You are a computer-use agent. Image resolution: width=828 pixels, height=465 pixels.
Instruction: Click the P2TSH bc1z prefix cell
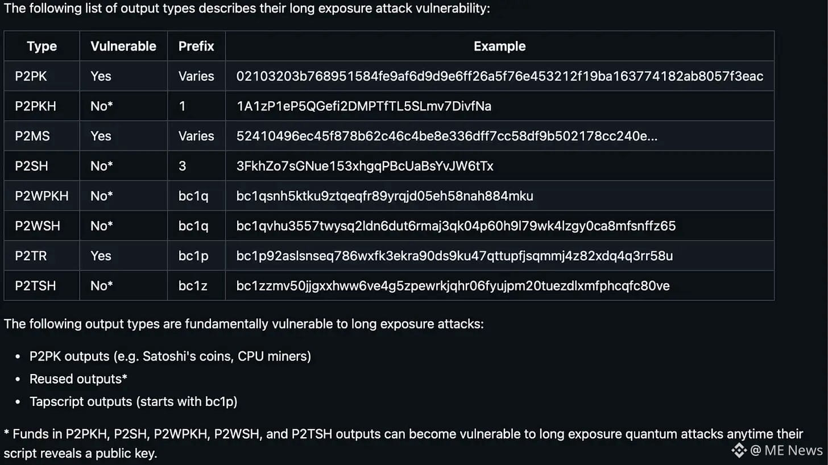tap(196, 286)
